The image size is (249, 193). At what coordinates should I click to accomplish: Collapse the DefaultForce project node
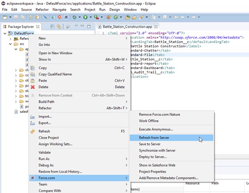[x=5, y=34]
